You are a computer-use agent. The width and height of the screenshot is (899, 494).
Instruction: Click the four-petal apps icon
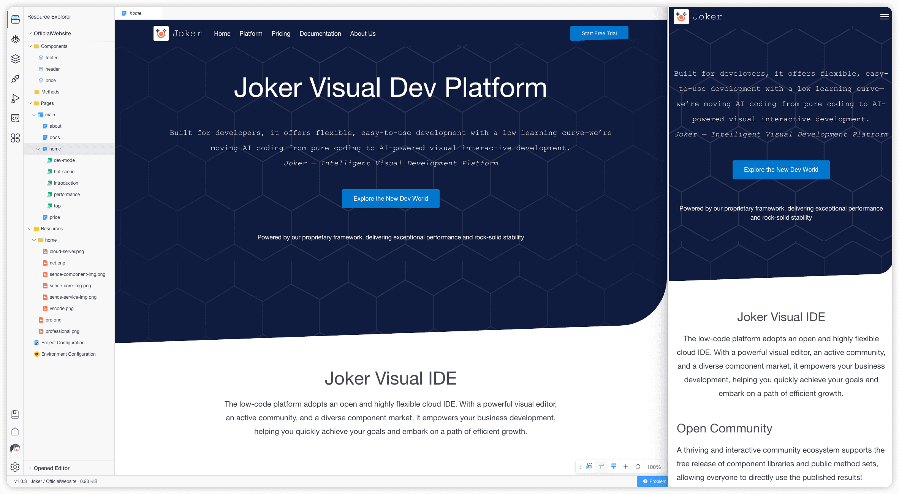click(15, 138)
